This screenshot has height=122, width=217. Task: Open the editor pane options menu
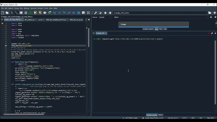click(89, 20)
